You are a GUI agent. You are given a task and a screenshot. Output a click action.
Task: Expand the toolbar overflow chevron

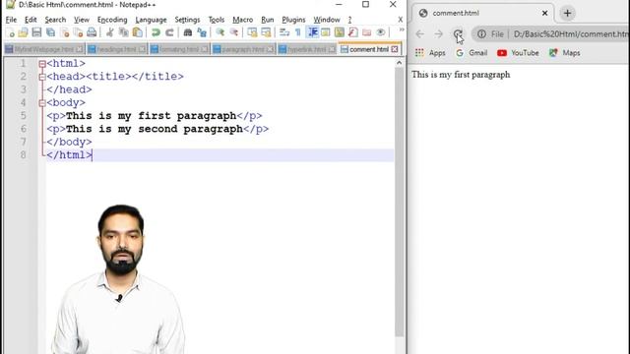(x=401, y=30)
